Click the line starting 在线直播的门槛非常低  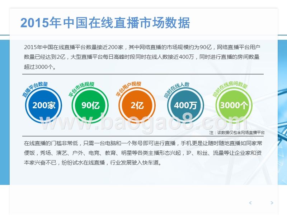(x=143, y=143)
